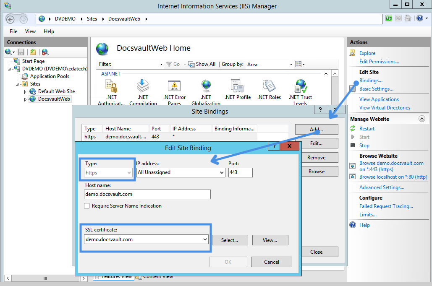The width and height of the screenshot is (432, 286).
Task: Open the .NET Error Pages feature icon
Action: pos(174,86)
